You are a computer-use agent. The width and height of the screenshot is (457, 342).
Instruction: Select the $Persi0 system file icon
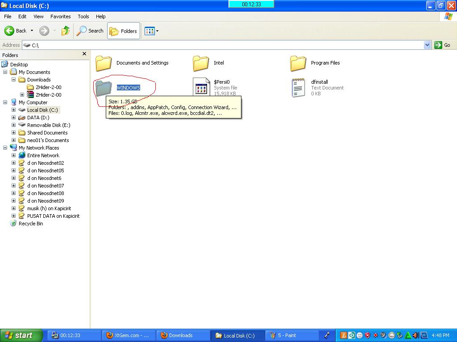click(x=201, y=87)
